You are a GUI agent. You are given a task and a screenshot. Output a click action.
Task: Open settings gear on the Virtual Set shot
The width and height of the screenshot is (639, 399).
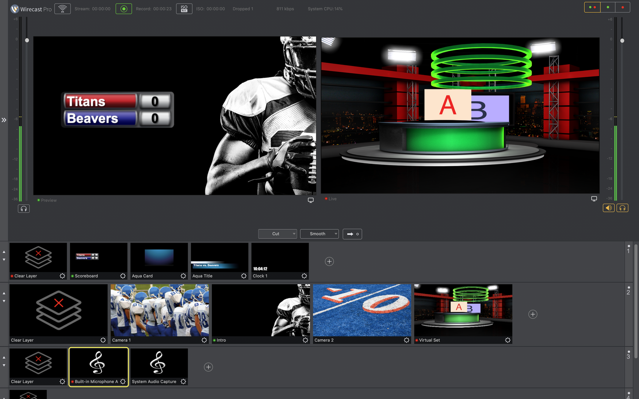click(507, 340)
